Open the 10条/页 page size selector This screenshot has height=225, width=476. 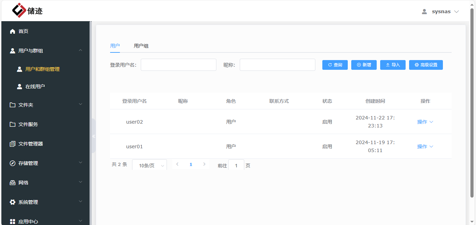[x=149, y=165]
